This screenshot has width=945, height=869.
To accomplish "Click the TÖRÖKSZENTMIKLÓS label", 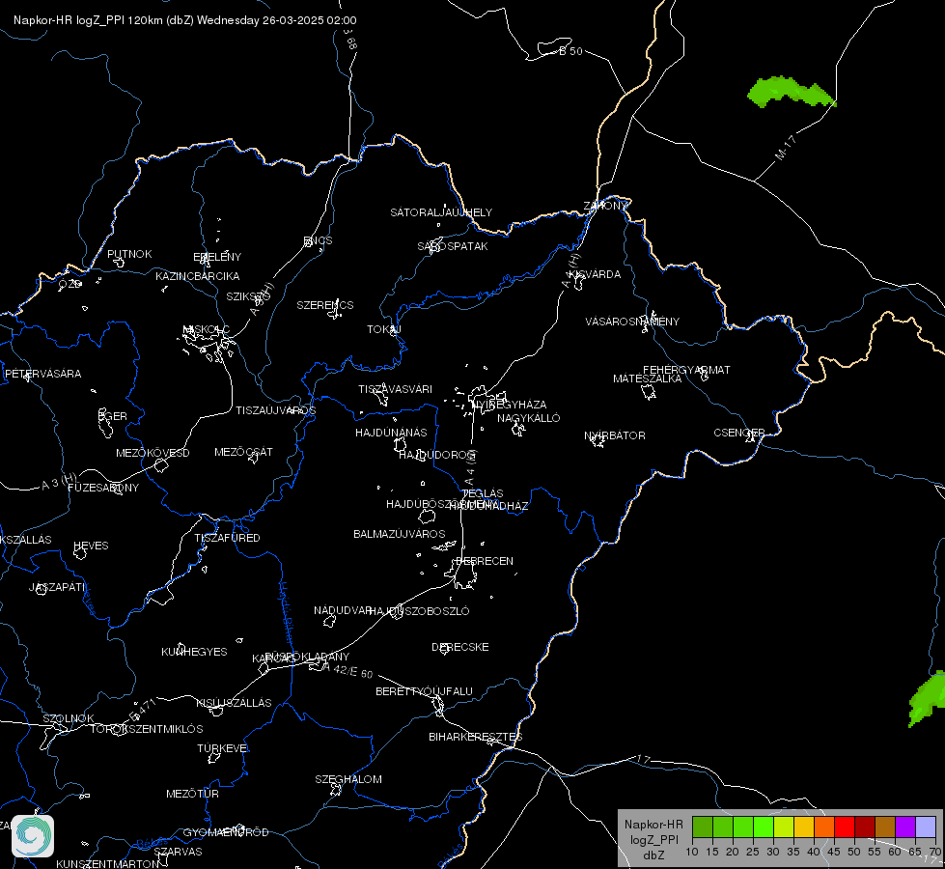I will click(x=147, y=729).
